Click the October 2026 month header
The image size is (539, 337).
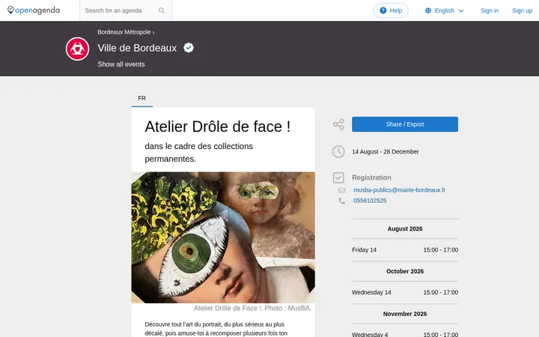coord(404,271)
